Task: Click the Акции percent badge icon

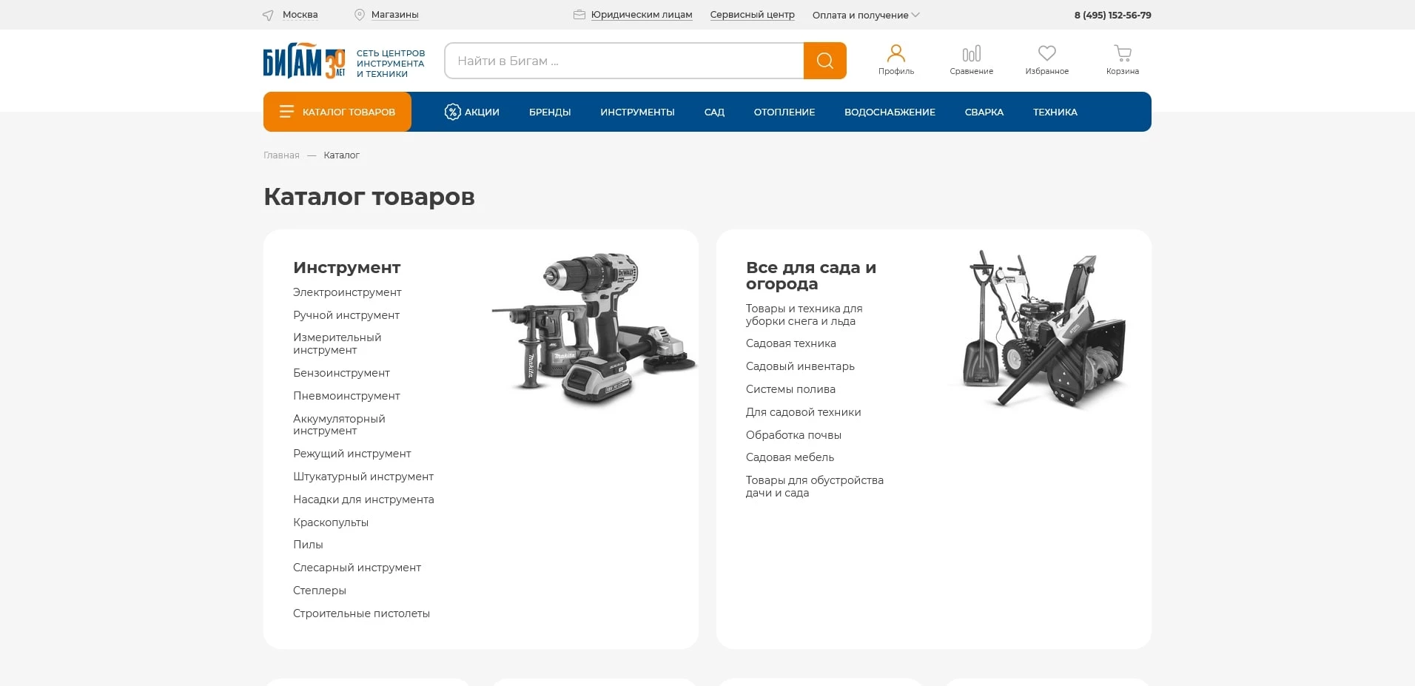Action: coord(452,112)
